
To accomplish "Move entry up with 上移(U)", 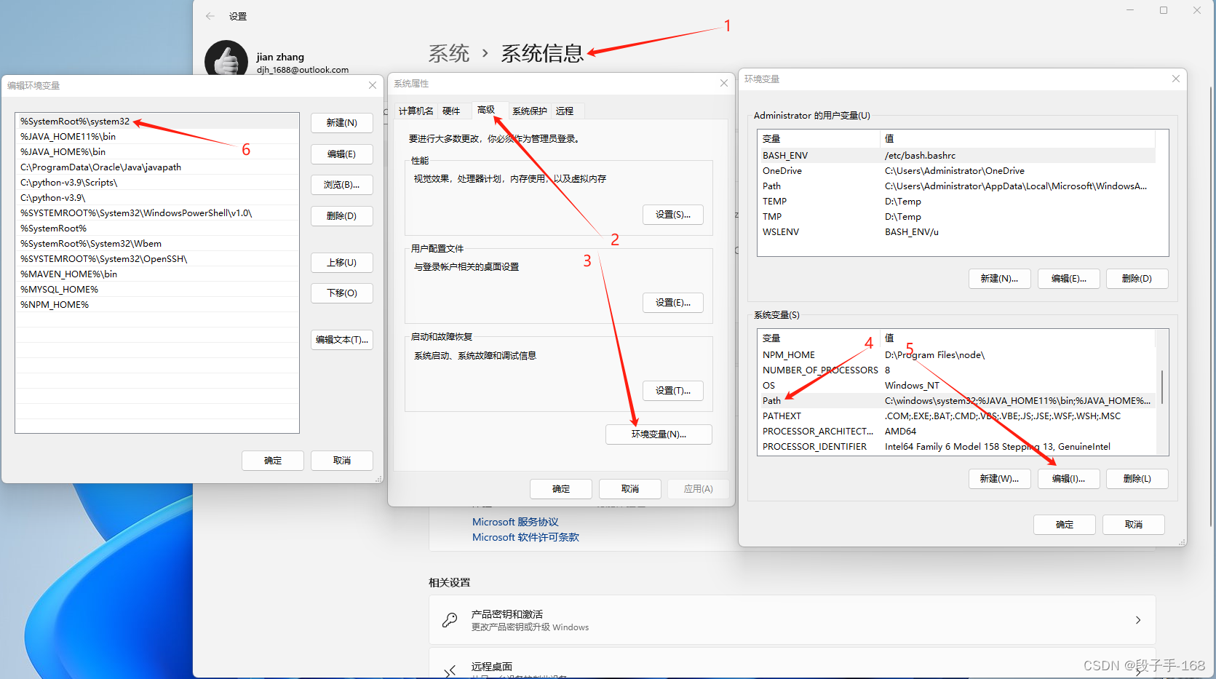I will (342, 263).
